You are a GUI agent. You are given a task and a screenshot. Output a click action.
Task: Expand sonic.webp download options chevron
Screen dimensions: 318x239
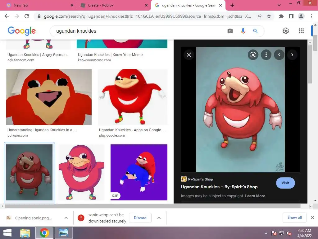159,218
